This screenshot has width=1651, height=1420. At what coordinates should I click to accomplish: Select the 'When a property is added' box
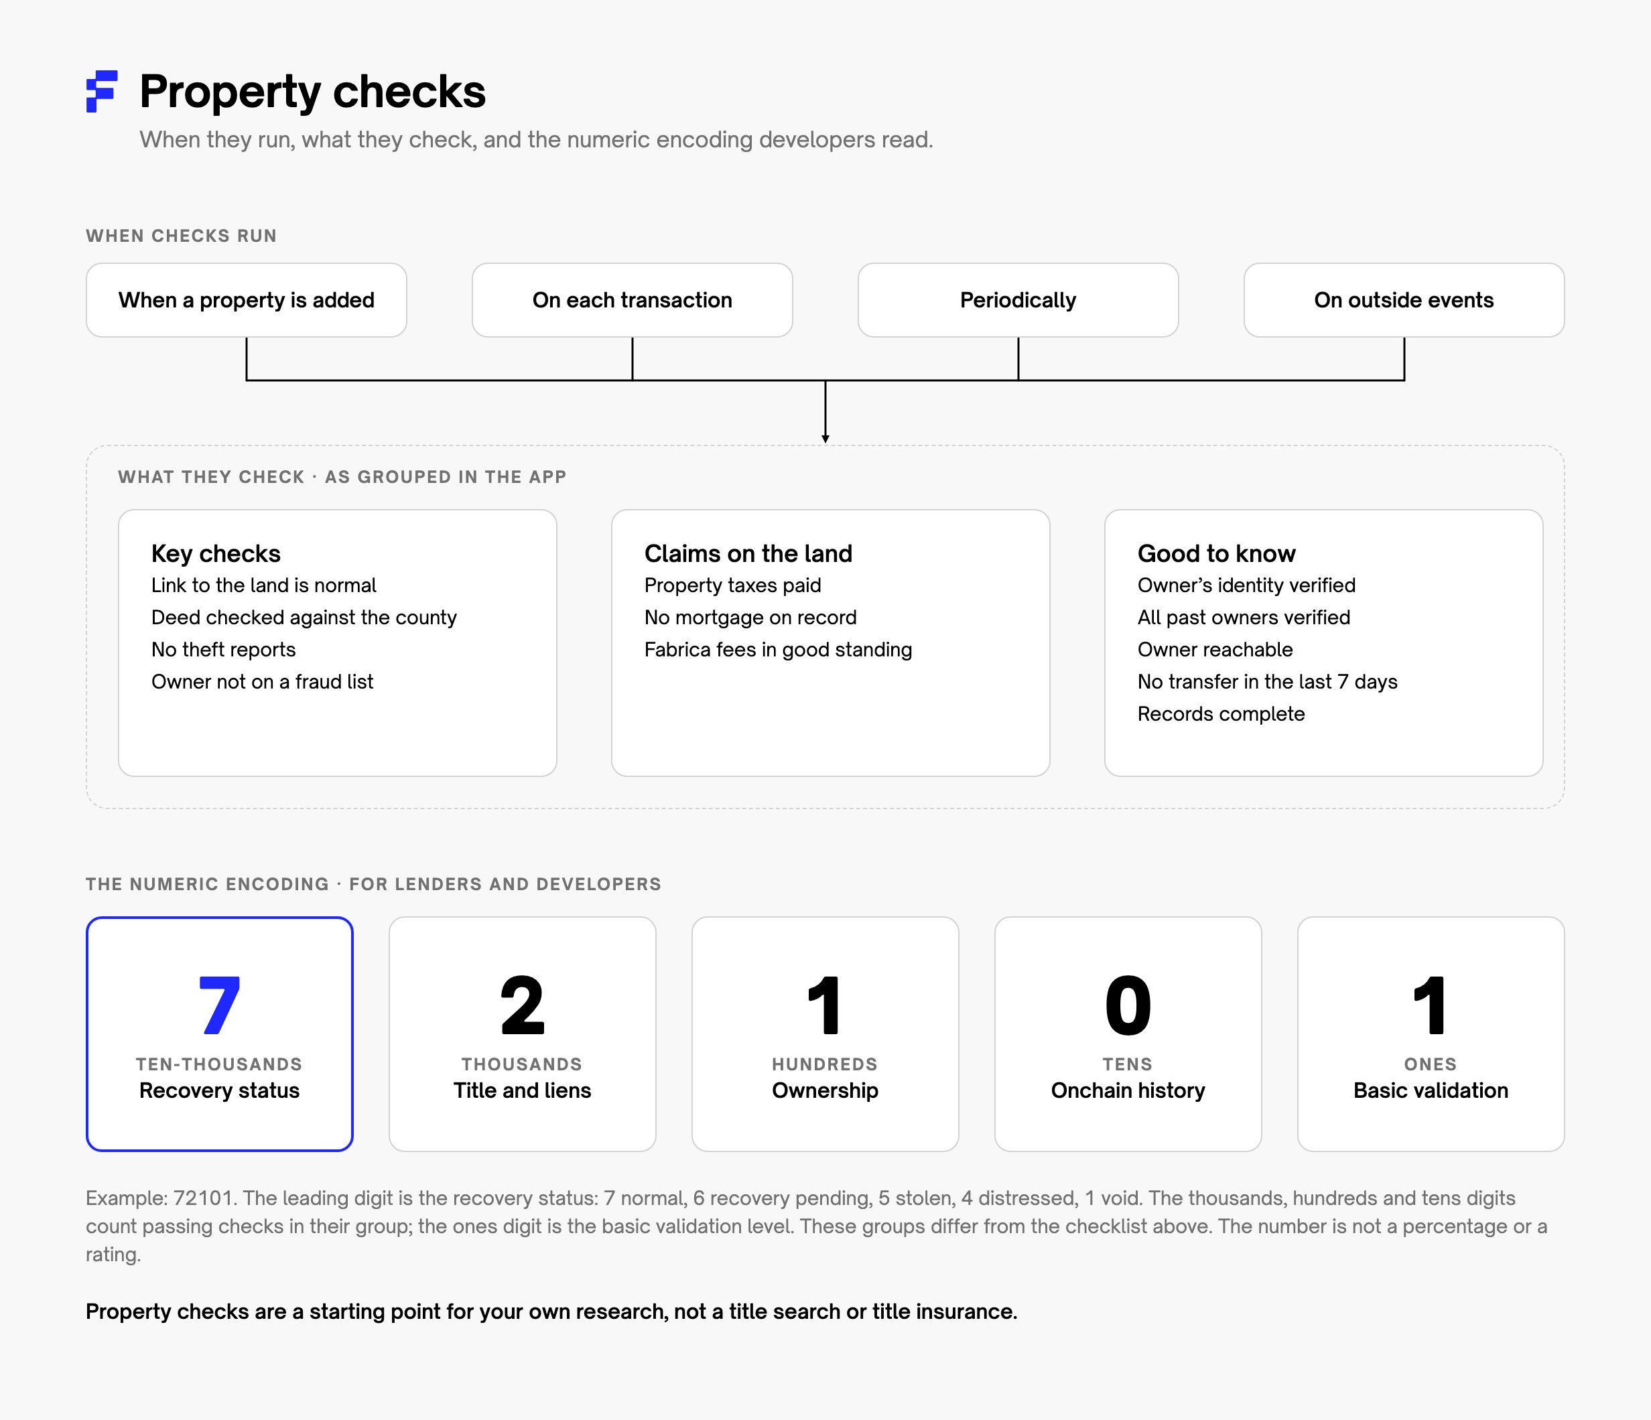tap(246, 300)
